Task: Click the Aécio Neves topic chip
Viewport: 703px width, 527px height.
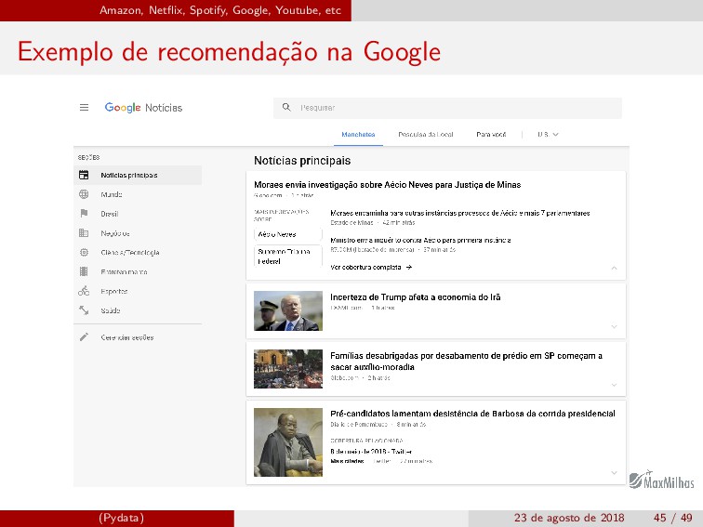Action: coord(288,234)
